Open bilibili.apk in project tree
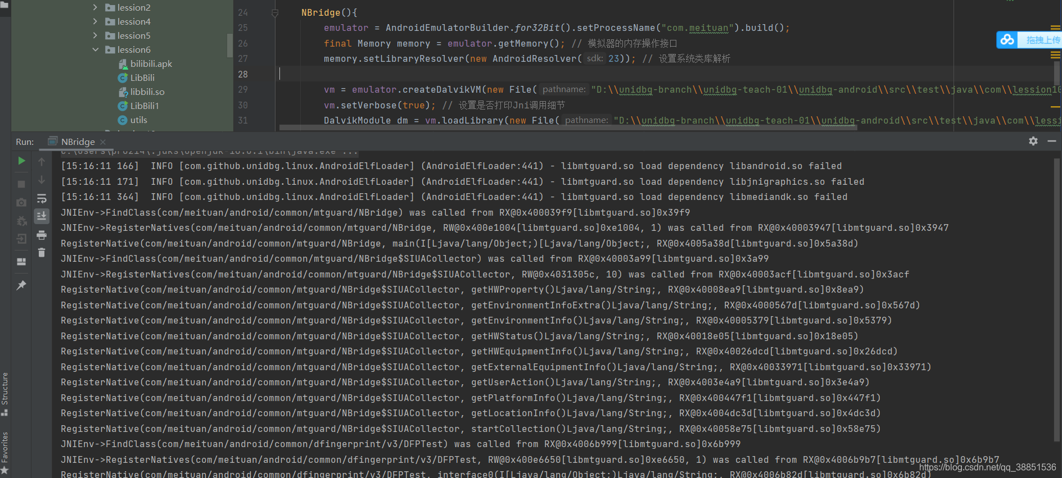Viewport: 1062px width, 478px height. [151, 63]
